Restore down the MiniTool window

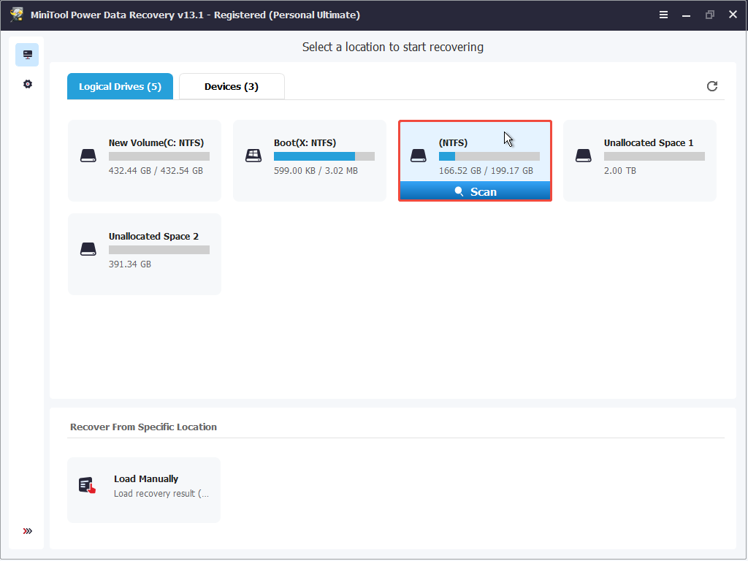point(709,15)
